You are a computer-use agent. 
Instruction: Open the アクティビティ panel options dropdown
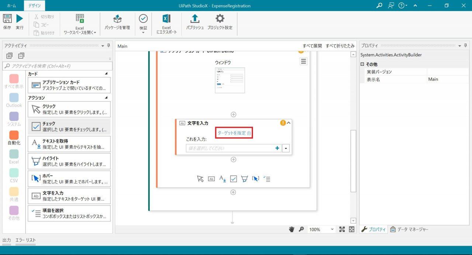click(x=103, y=46)
